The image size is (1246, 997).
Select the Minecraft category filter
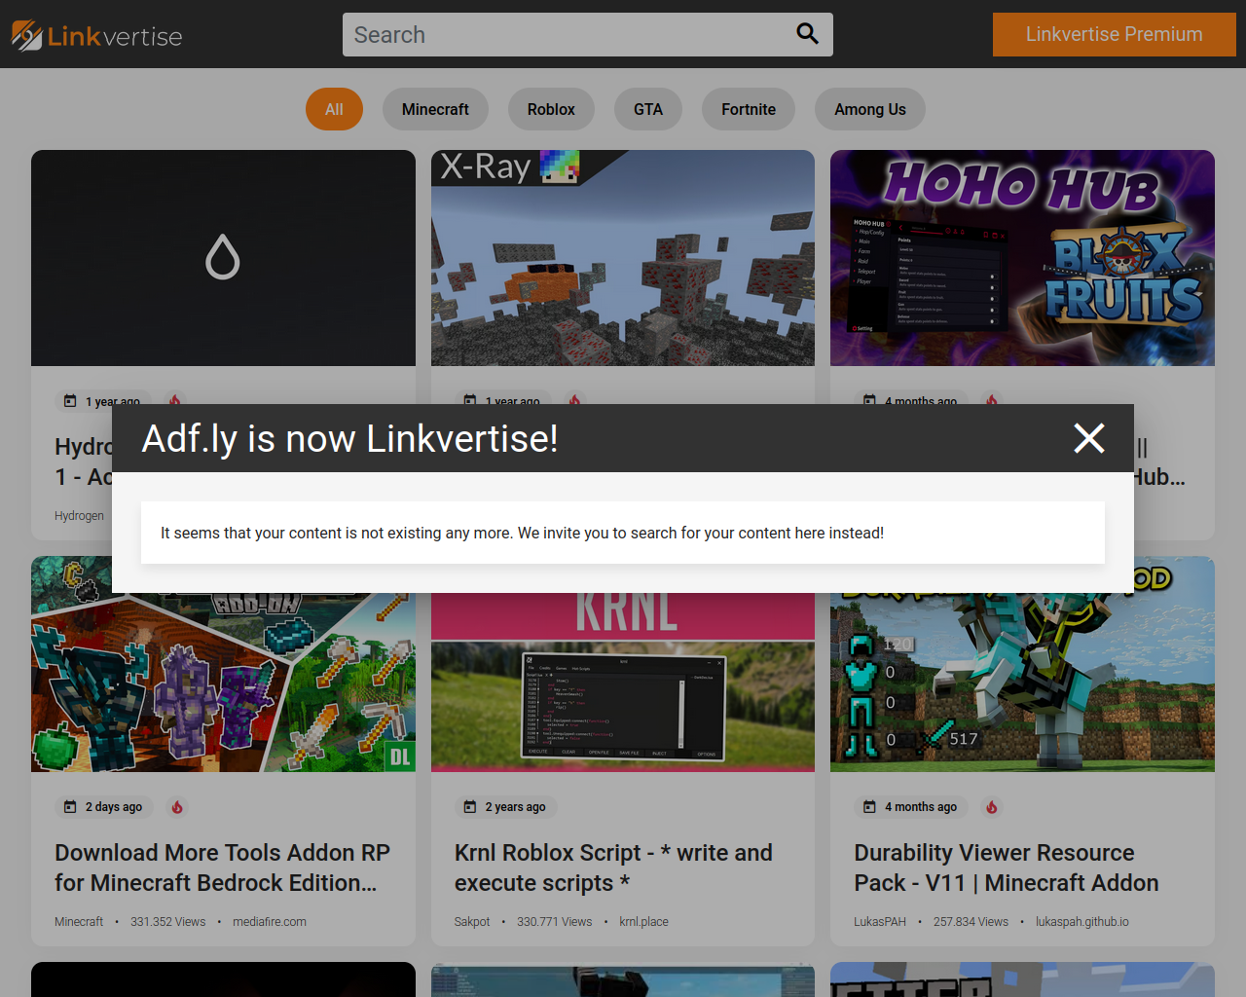(435, 109)
